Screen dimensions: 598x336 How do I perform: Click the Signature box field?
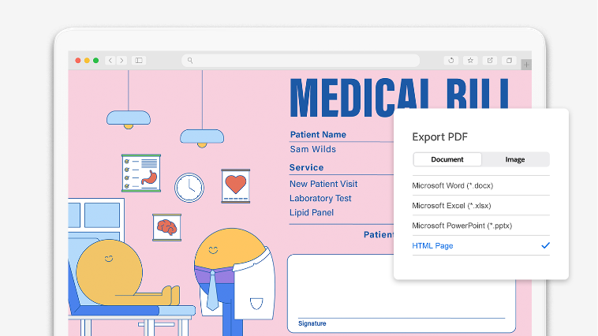[x=402, y=293]
